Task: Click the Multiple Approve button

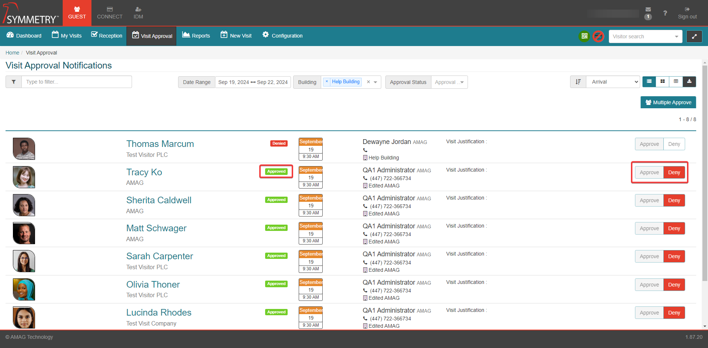Action: (668, 102)
